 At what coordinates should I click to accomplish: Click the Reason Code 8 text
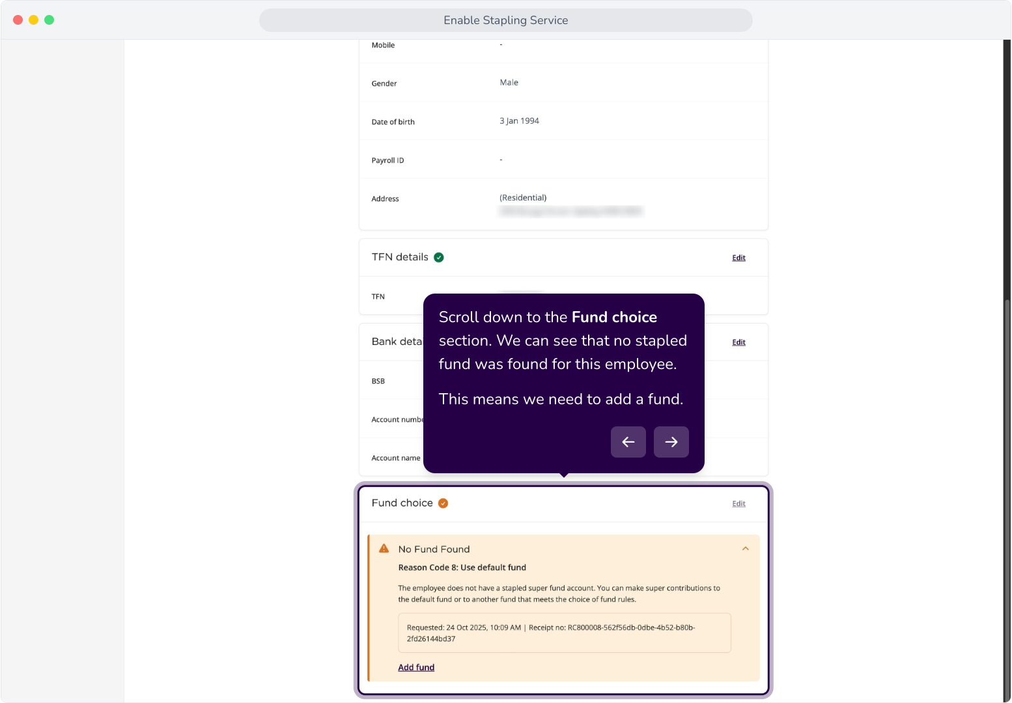click(462, 568)
